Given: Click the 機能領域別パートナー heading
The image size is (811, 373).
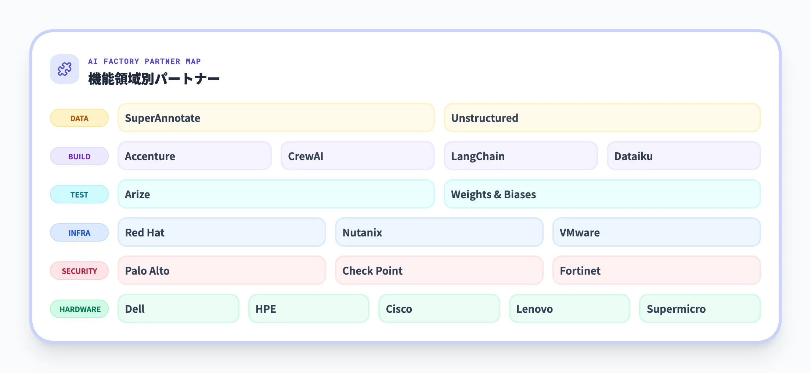Looking at the screenshot, I should point(154,79).
